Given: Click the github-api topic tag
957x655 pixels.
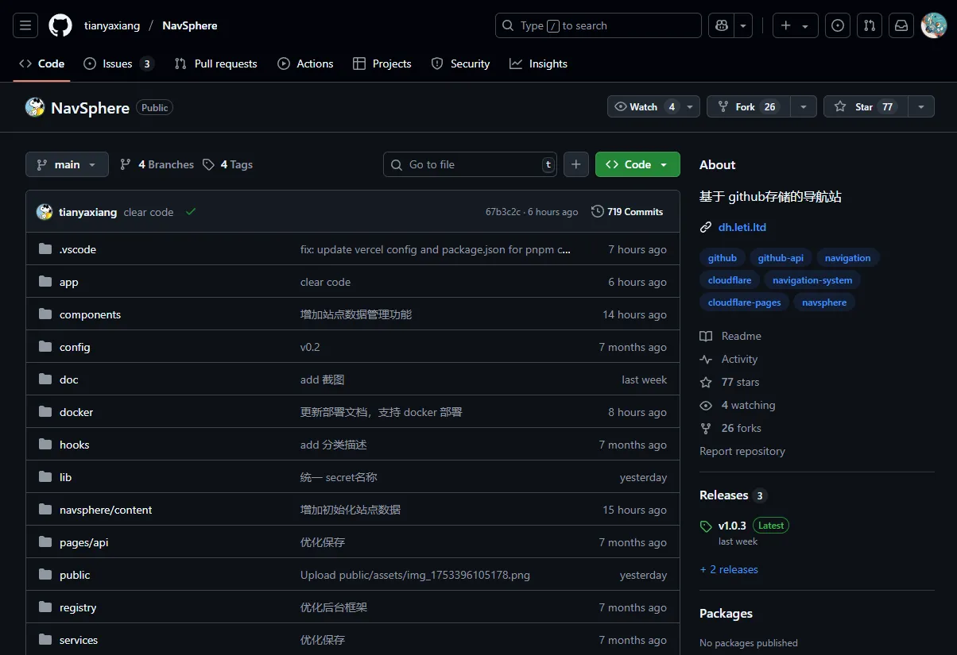Looking at the screenshot, I should pos(781,258).
